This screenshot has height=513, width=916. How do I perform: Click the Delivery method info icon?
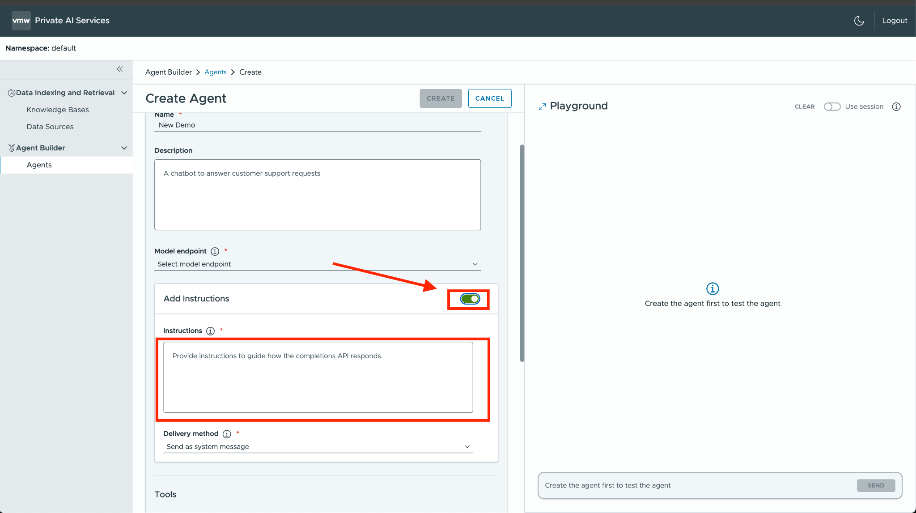point(227,434)
